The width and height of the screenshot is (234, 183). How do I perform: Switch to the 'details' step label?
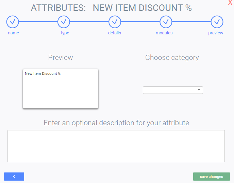click(x=115, y=33)
